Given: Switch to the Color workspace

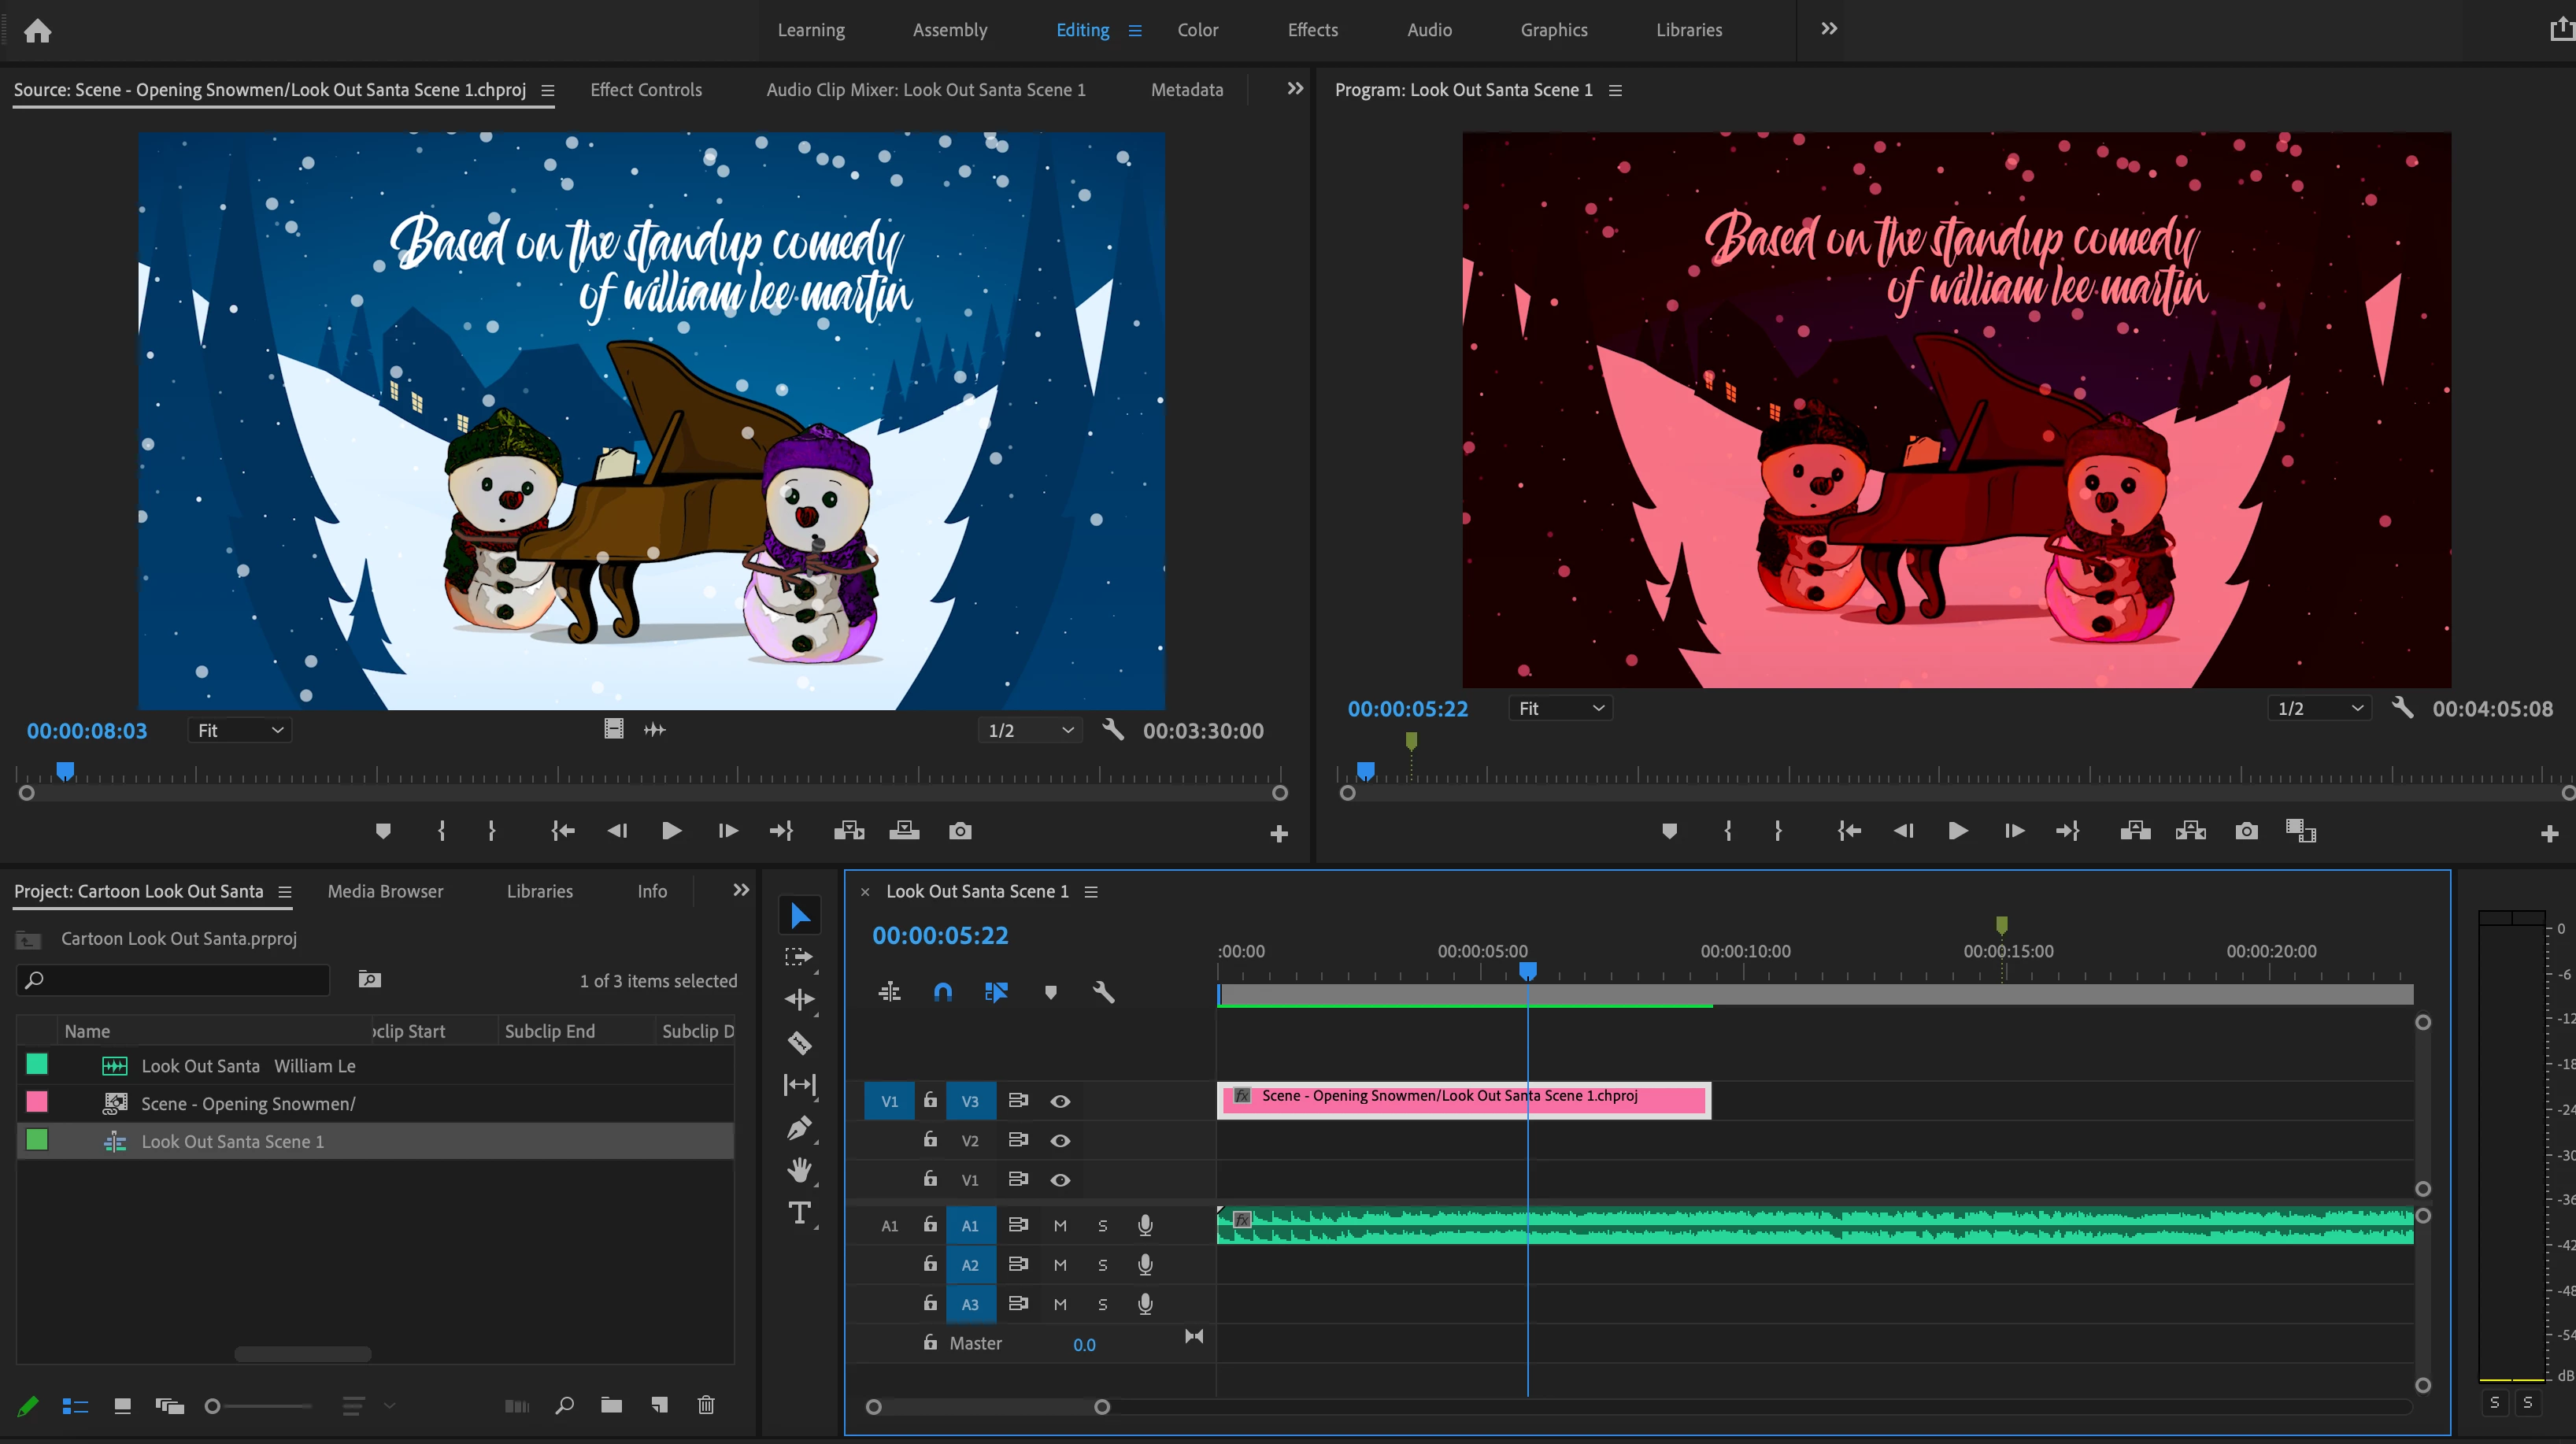Looking at the screenshot, I should point(1197,30).
